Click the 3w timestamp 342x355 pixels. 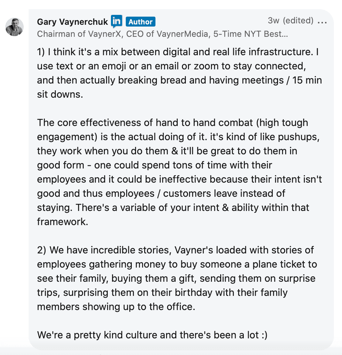pos(273,21)
